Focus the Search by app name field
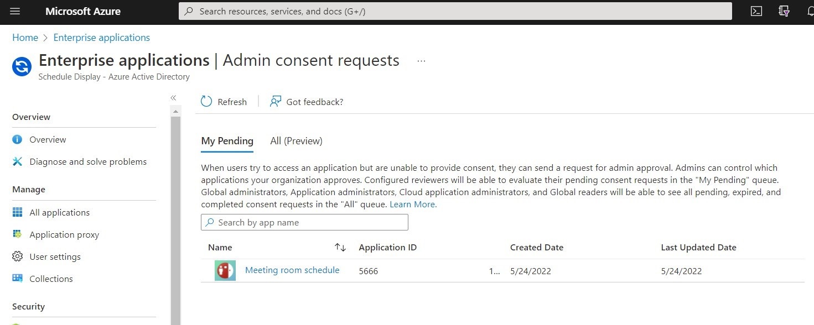Viewport: 814px width, 325px height. pos(304,222)
